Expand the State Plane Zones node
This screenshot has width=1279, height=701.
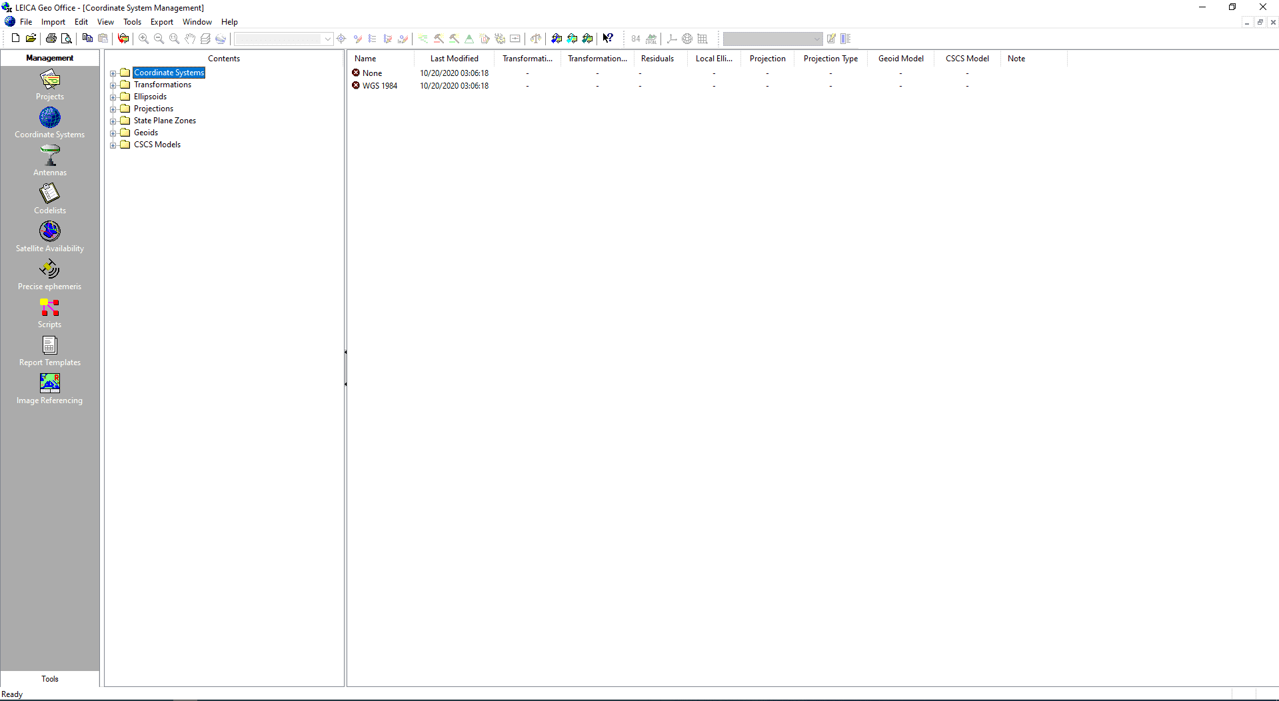tap(113, 121)
